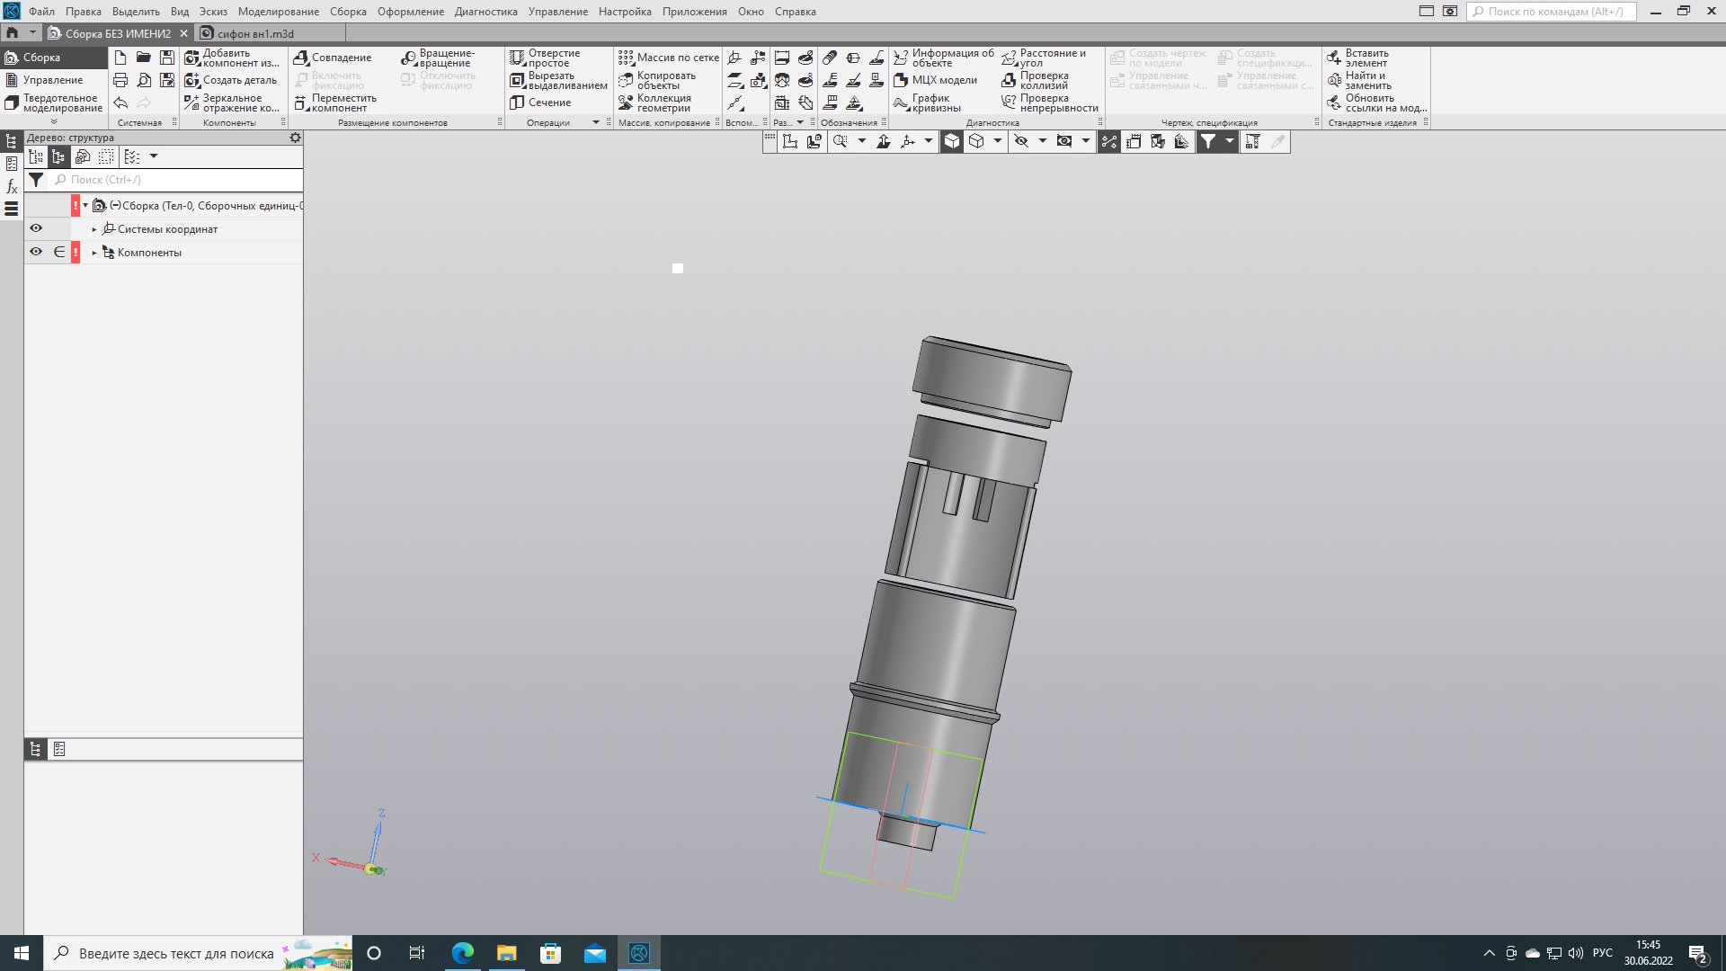Select the Сечение section tool
Image resolution: width=1726 pixels, height=971 pixels.
point(540,102)
